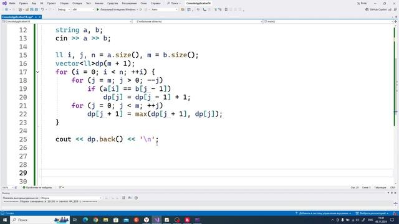The image size is (399, 224).
Task: Open the Отладка menu
Action: [77, 3]
